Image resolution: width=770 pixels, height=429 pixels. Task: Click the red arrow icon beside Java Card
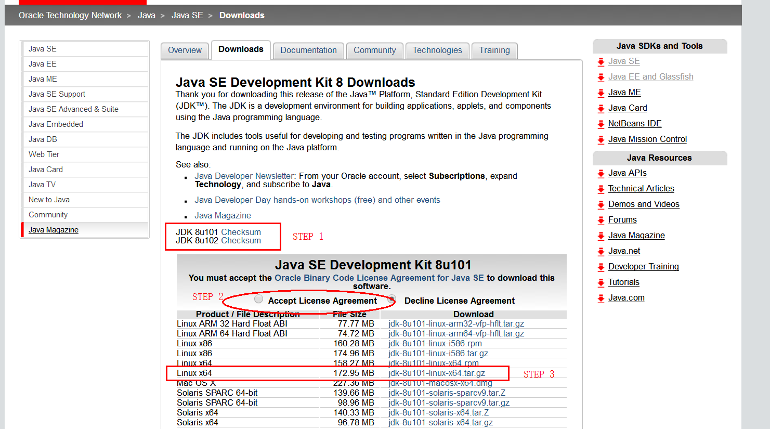click(x=601, y=109)
